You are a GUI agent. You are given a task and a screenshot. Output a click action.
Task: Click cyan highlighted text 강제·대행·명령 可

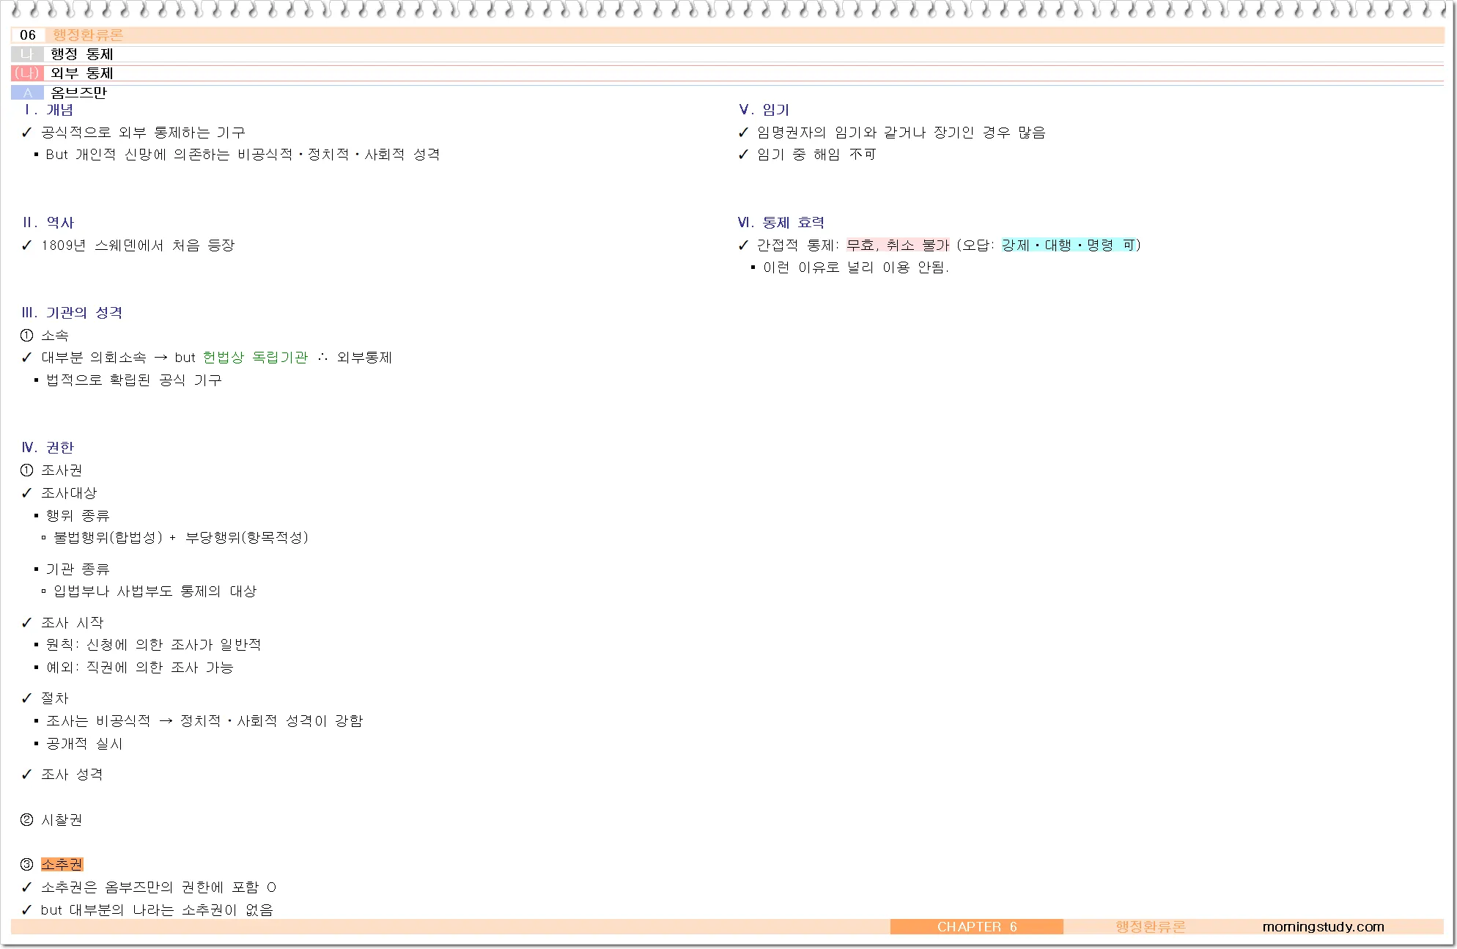tap(1069, 245)
